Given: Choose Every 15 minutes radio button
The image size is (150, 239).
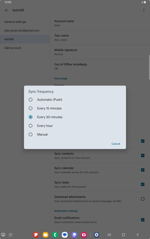Looking at the screenshot, I should [x=75, y=109].
